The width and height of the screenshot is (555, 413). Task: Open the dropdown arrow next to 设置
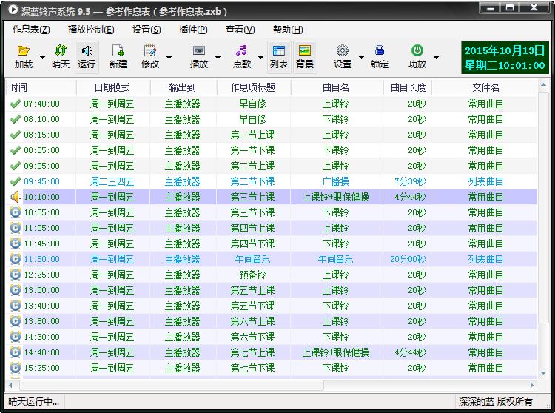coord(361,58)
